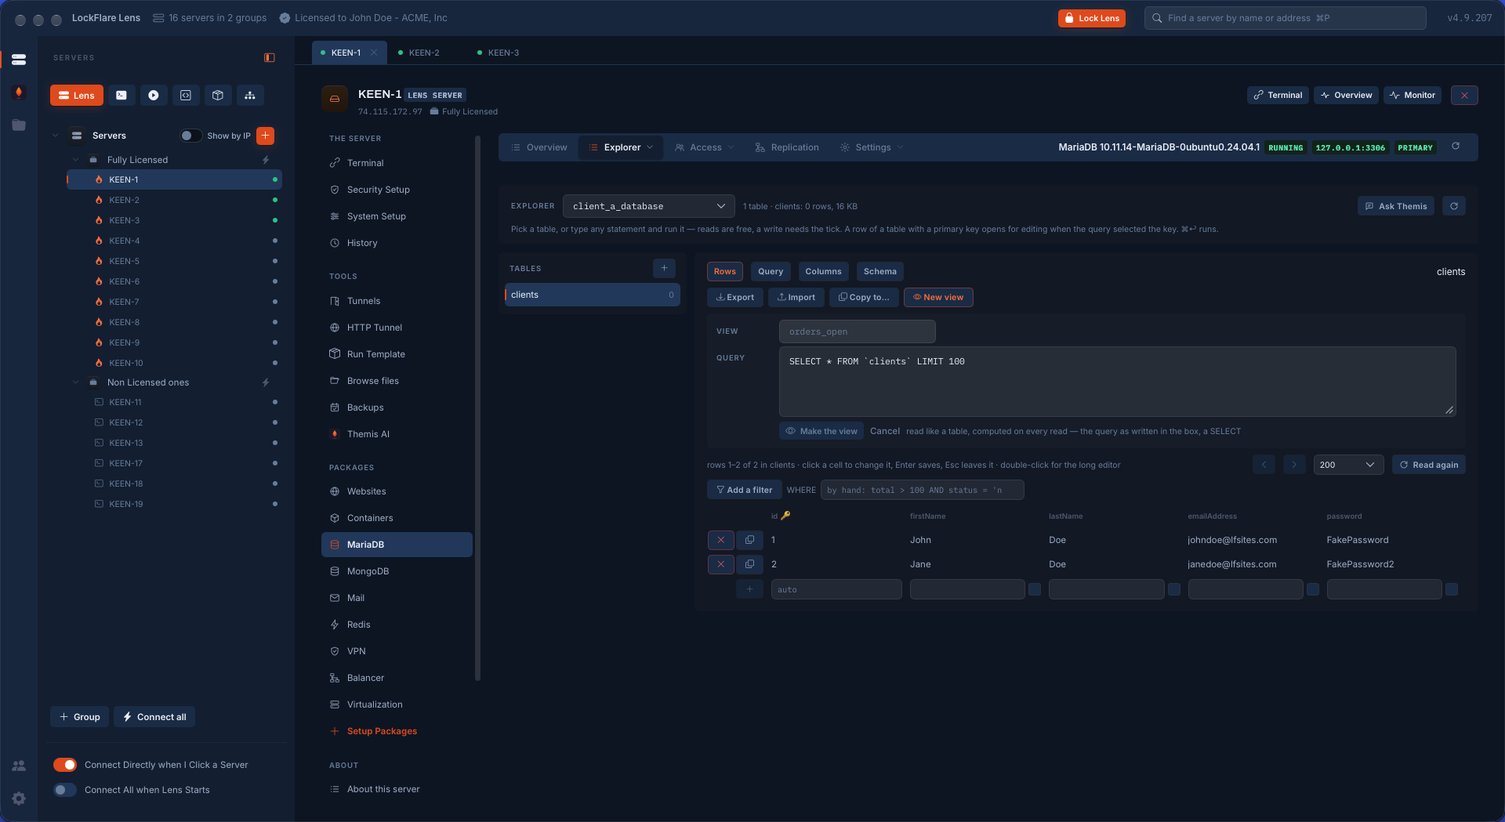Click the Lock Lens button
Screen dimensions: 1505x822
(x=1092, y=18)
